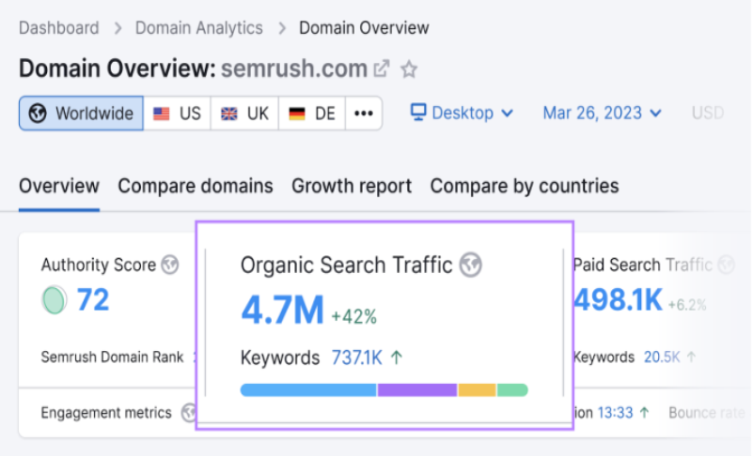The image size is (753, 456).
Task: Switch to Compare domains tab
Action: coord(195,186)
